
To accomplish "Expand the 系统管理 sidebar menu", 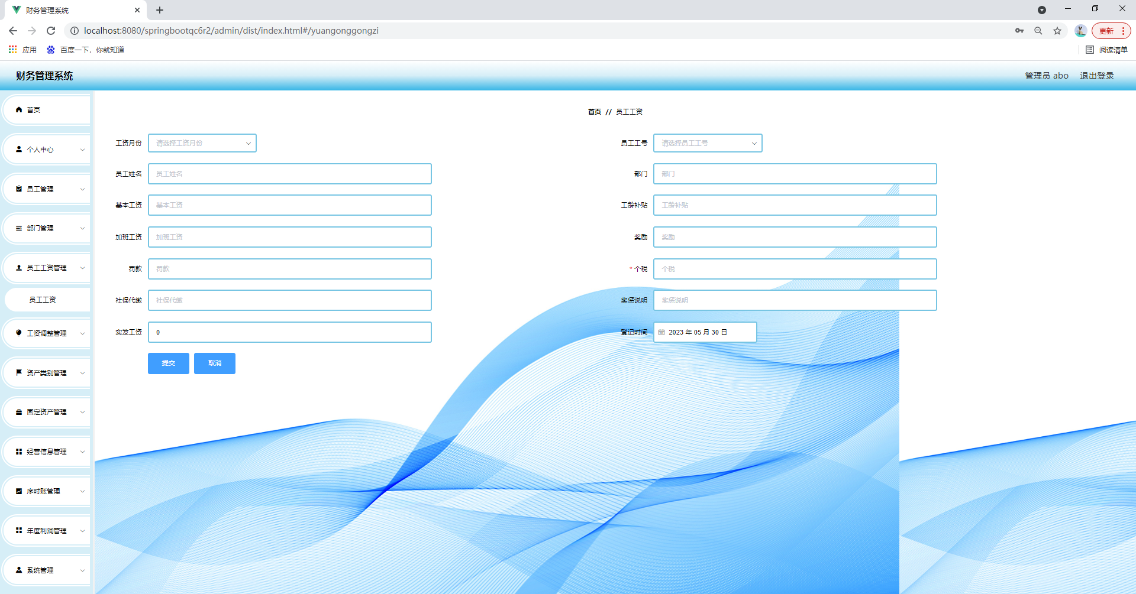I will tap(47, 570).
